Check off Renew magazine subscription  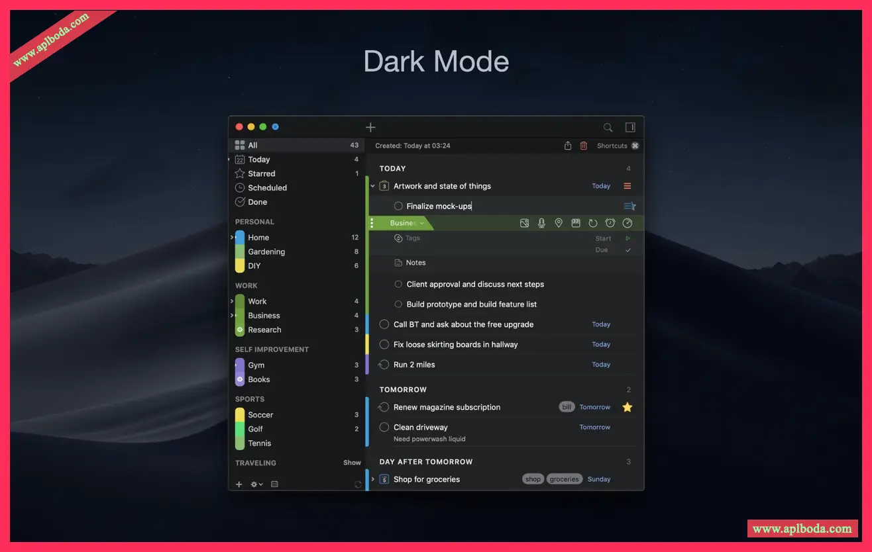coord(384,407)
